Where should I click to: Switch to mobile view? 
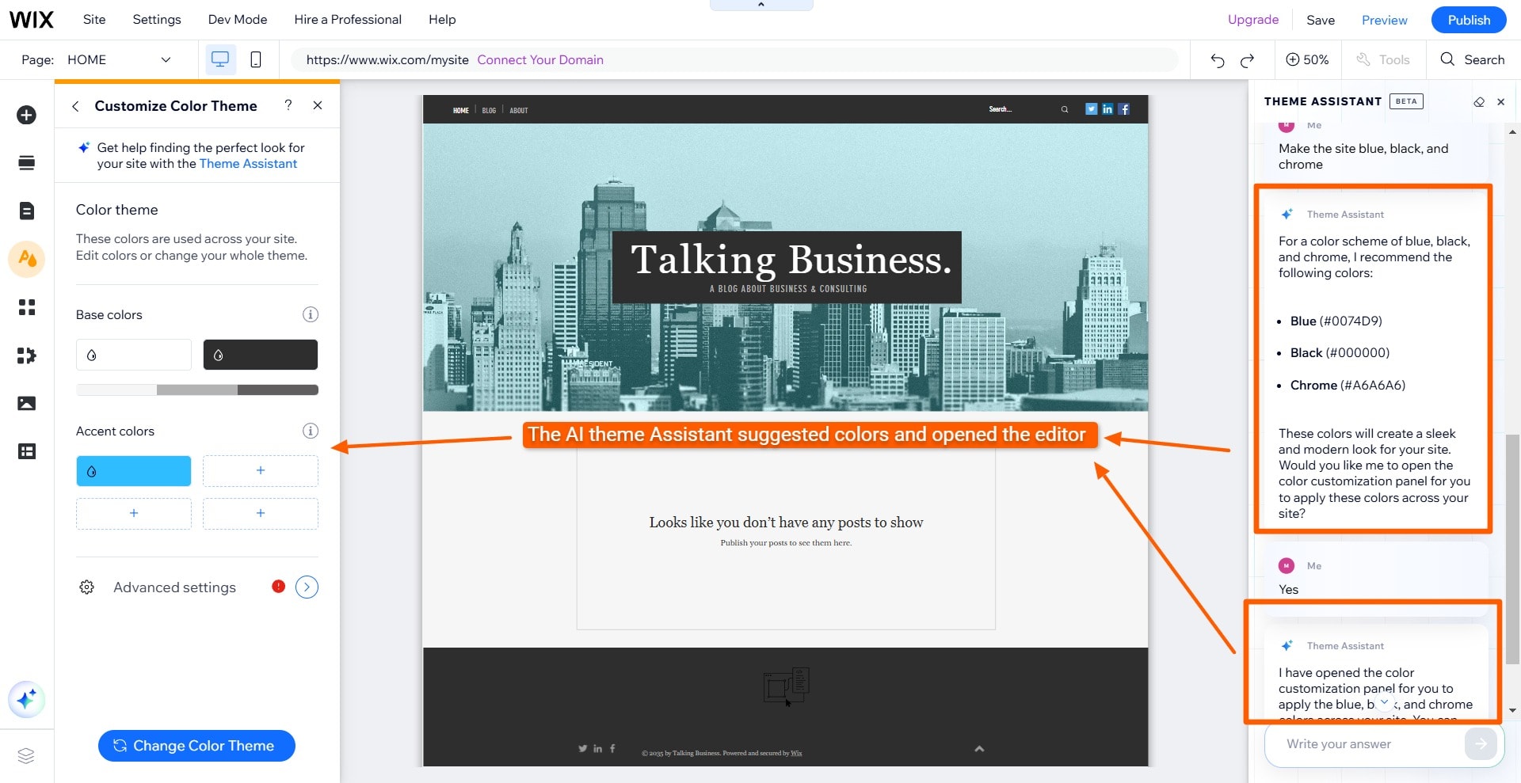(255, 59)
